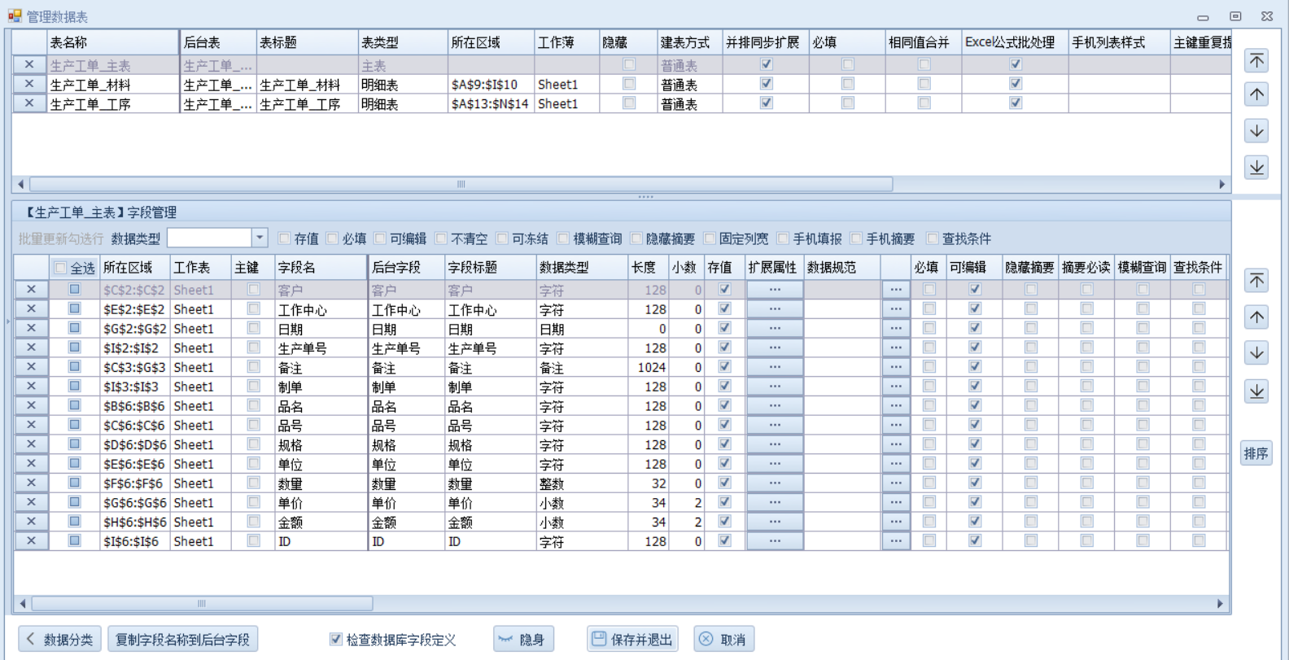Open 扩展属性 ellipsis for 日期 field
Viewport: 1289px width, 660px height.
774,329
